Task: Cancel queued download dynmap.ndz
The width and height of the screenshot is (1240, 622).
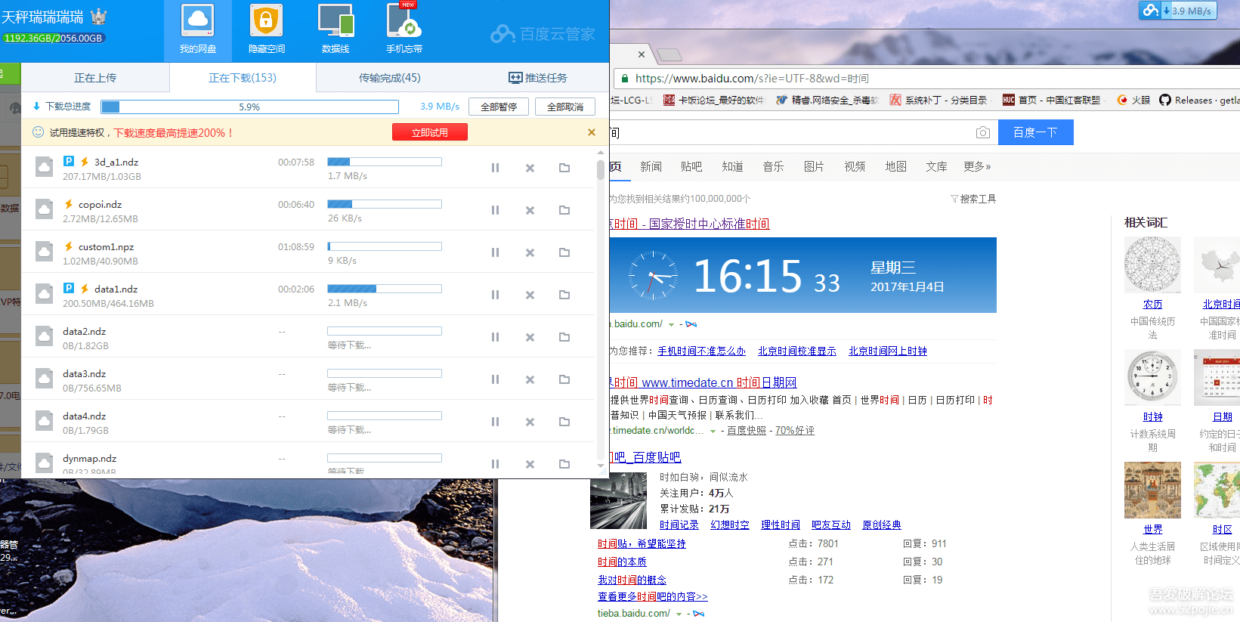Action: tap(530, 464)
